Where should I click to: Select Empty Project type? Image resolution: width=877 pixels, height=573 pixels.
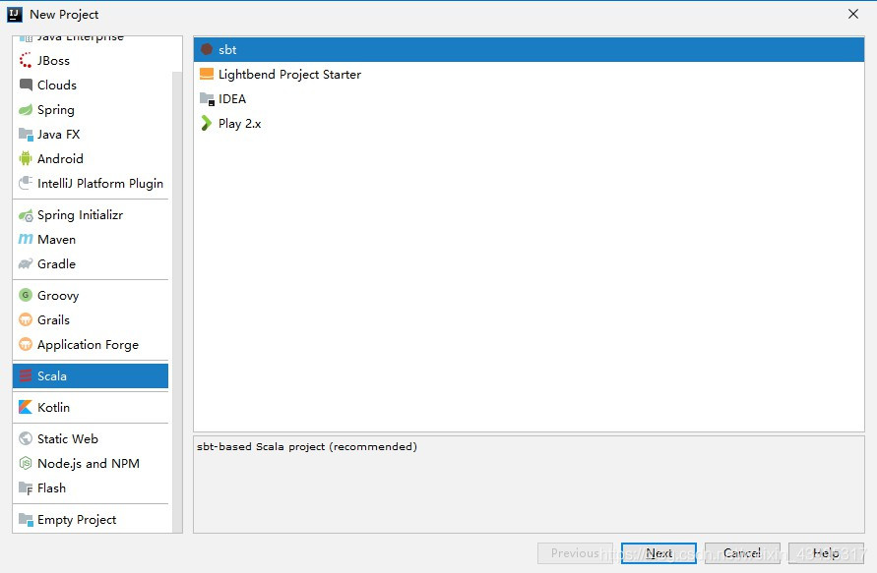coord(91,519)
